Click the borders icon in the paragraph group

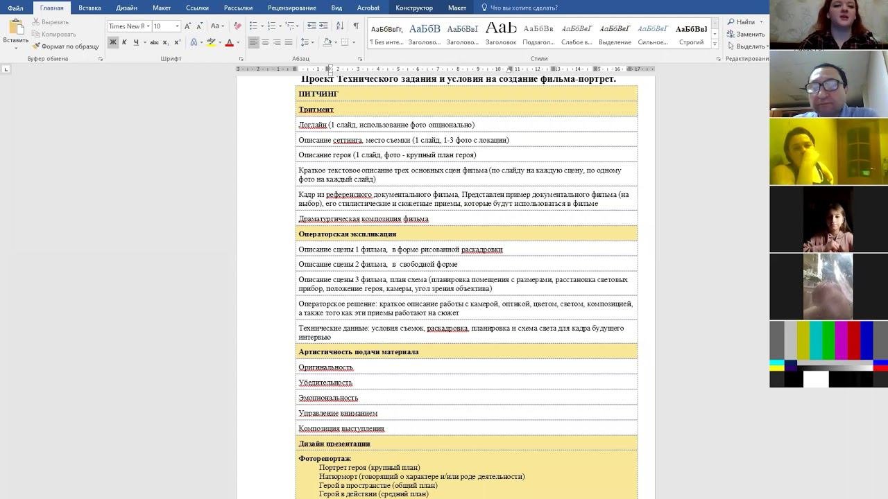pos(345,42)
